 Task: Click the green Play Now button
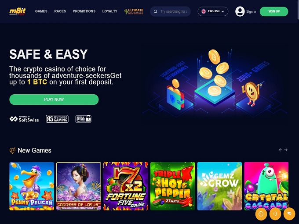click(54, 100)
